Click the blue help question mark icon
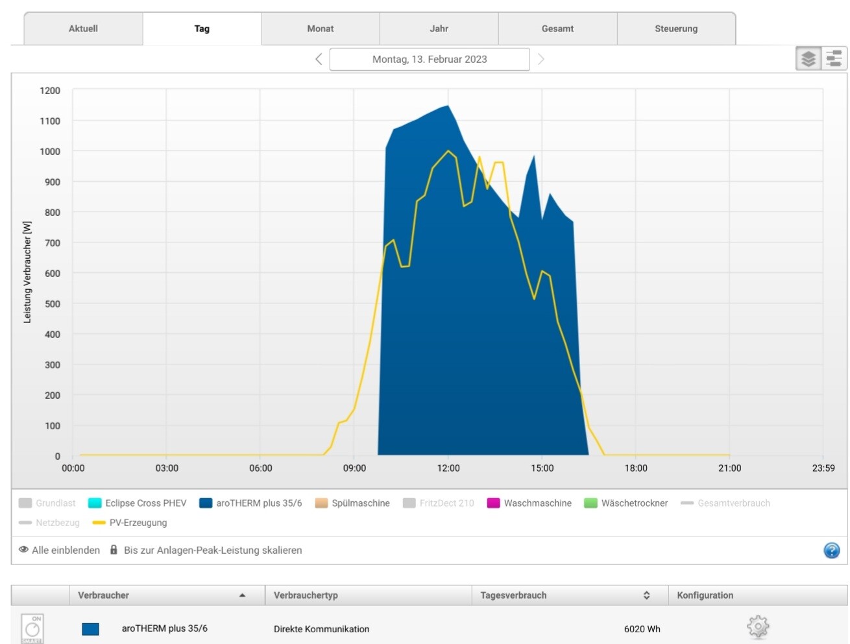The width and height of the screenshot is (850, 644). [831, 551]
